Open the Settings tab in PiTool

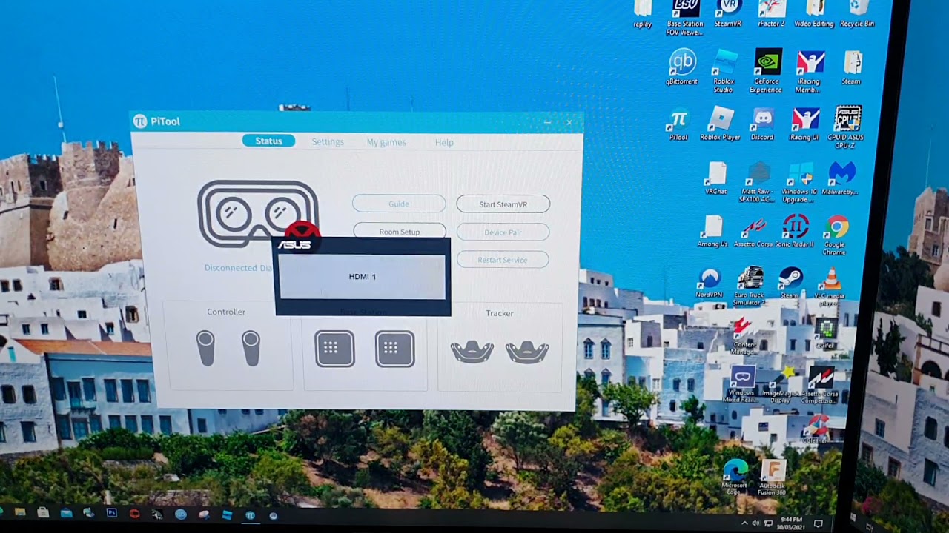click(x=328, y=142)
